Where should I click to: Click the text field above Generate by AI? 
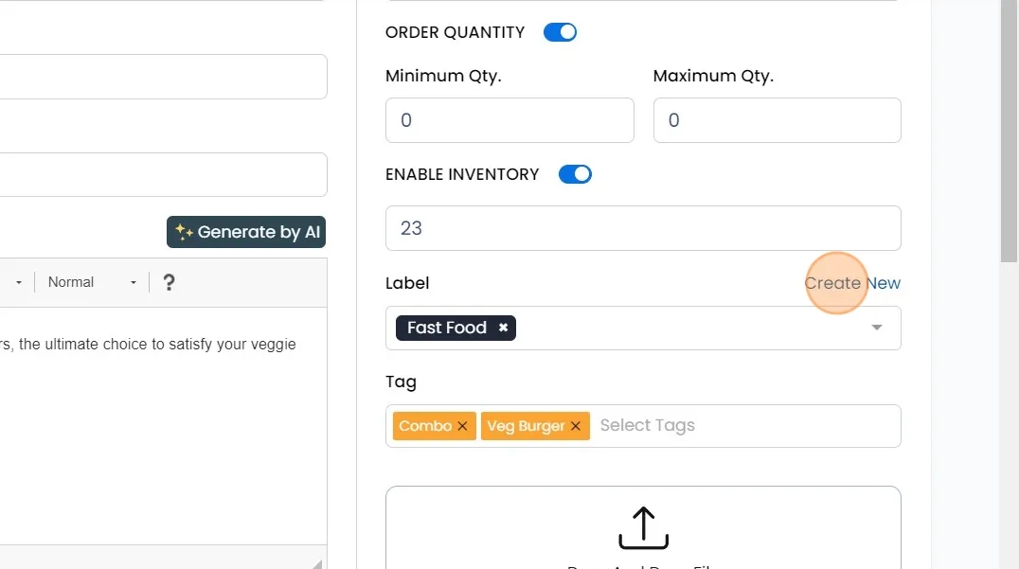click(161, 175)
